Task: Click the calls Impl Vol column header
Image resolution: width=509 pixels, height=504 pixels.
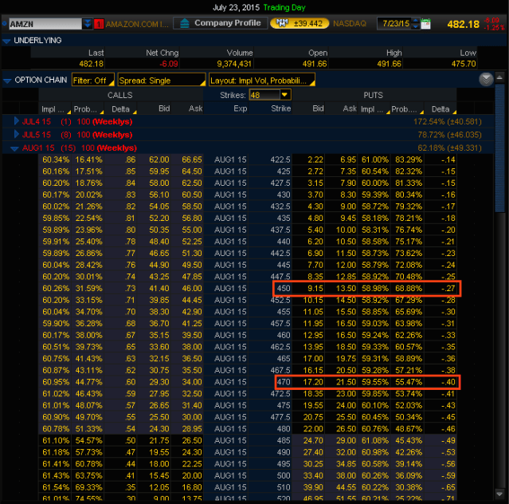Action: coord(55,109)
